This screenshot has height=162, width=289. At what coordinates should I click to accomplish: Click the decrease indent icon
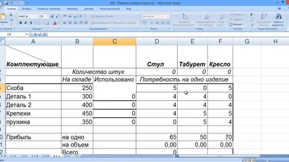pyautogui.click(x=81, y=23)
